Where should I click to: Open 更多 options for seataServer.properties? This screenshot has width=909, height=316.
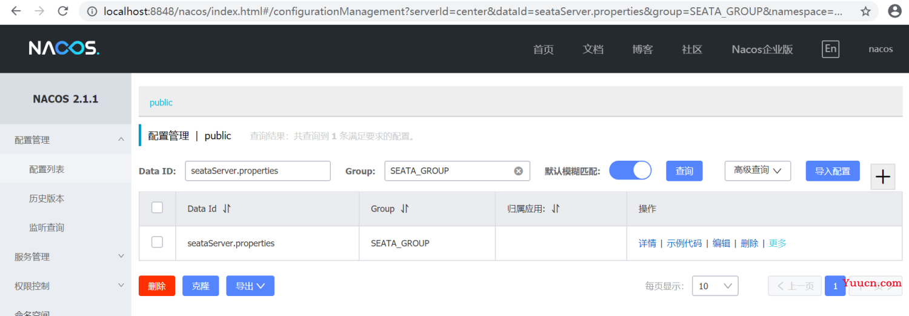pos(777,243)
